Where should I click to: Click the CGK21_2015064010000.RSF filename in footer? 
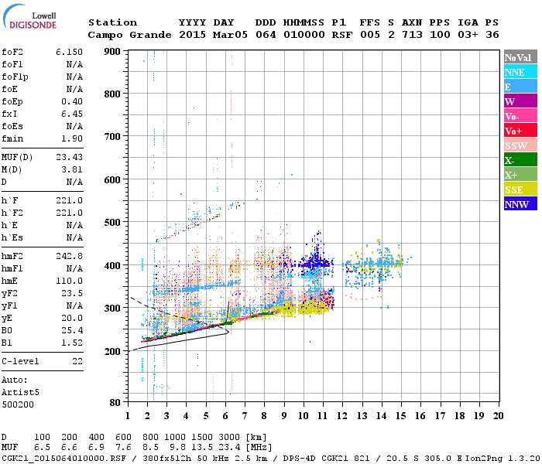[64, 459]
